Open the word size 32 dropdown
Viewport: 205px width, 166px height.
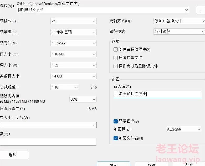(74, 65)
